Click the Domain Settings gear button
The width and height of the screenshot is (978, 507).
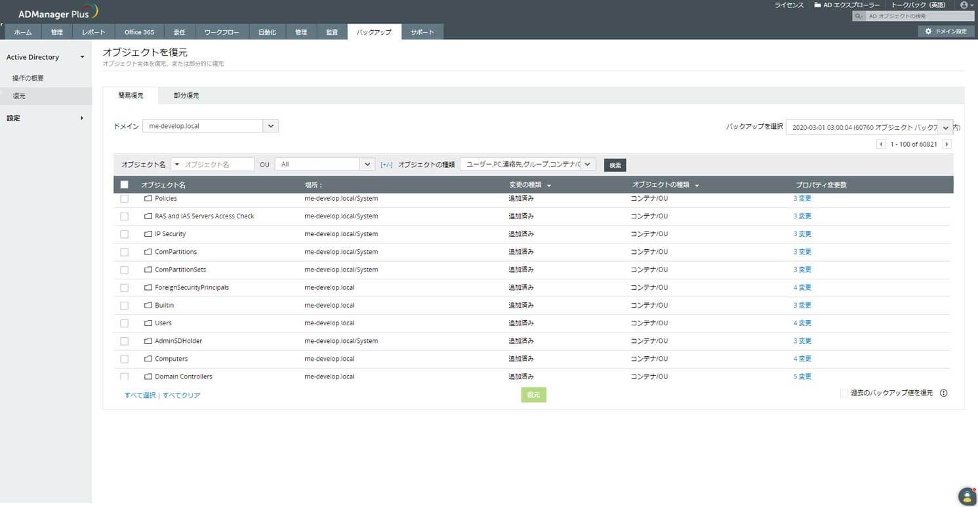(x=946, y=31)
